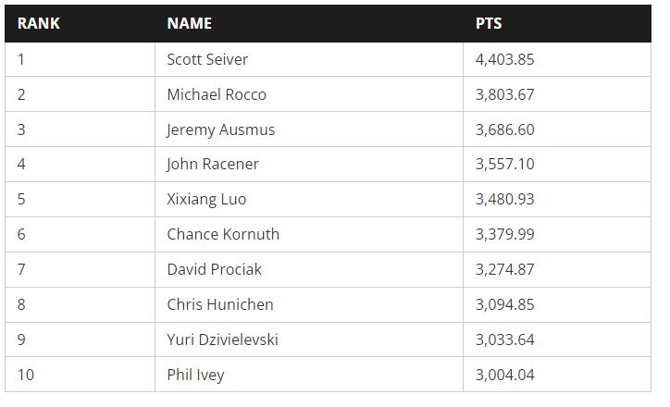This screenshot has width=670, height=407.
Task: Select player name Scott Seiver
Action: click(207, 59)
